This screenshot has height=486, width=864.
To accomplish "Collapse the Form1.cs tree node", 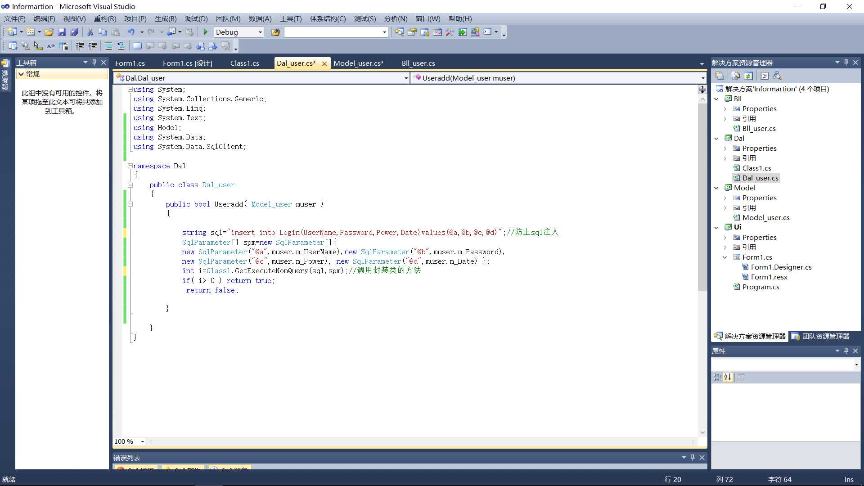I will [x=725, y=257].
